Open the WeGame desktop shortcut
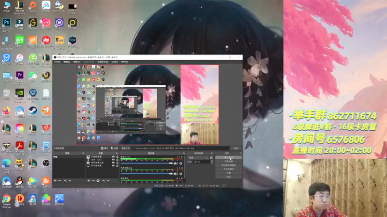This screenshot has height=217, width=387. pyautogui.click(x=32, y=23)
